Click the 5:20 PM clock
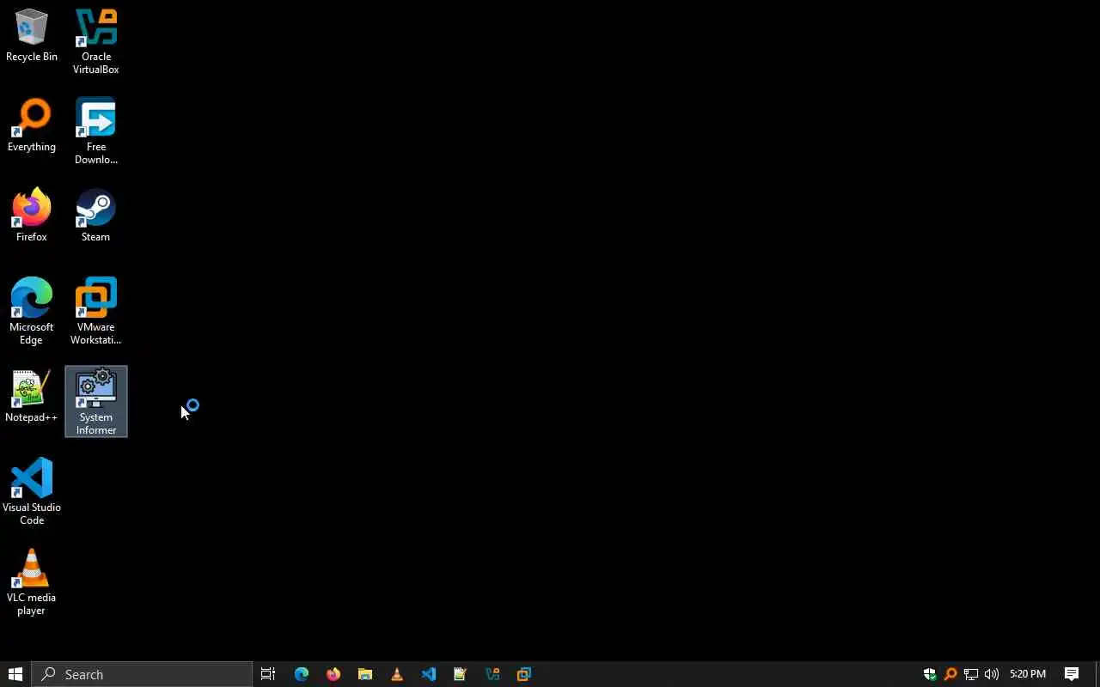The width and height of the screenshot is (1100, 687). click(x=1028, y=674)
